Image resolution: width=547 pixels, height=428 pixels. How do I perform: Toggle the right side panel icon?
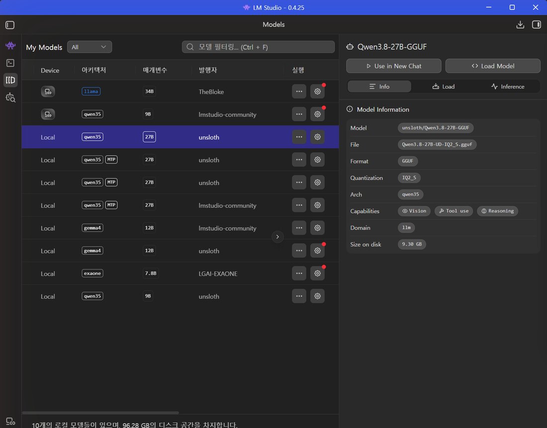(537, 25)
